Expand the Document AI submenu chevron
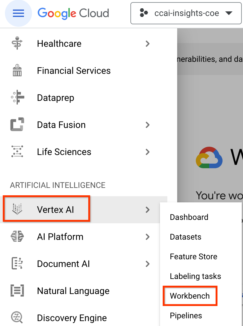 pos(148,264)
